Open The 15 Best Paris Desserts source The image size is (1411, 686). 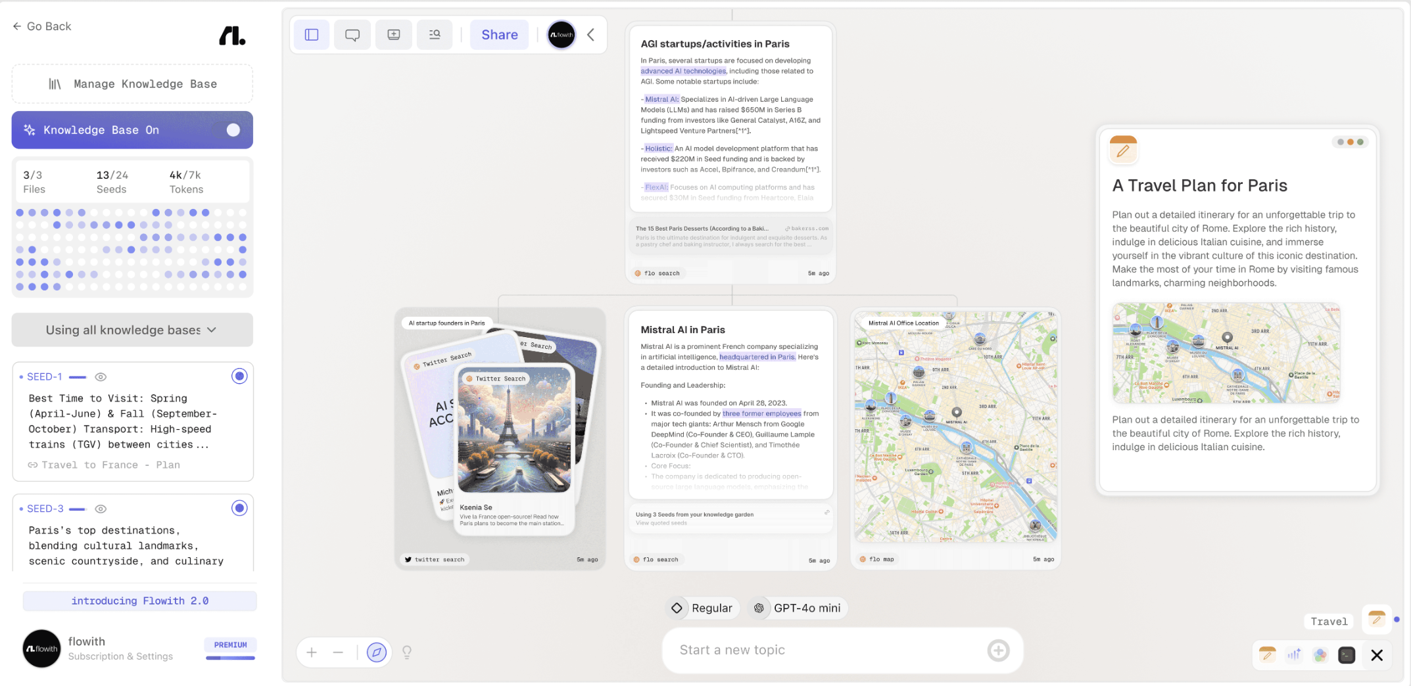click(731, 237)
